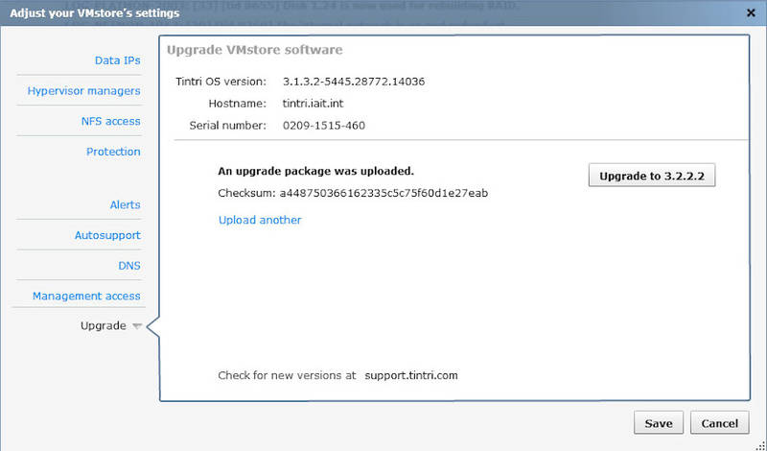This screenshot has height=451, width=767.
Task: Open the Alerts settings section
Action: tap(125, 204)
